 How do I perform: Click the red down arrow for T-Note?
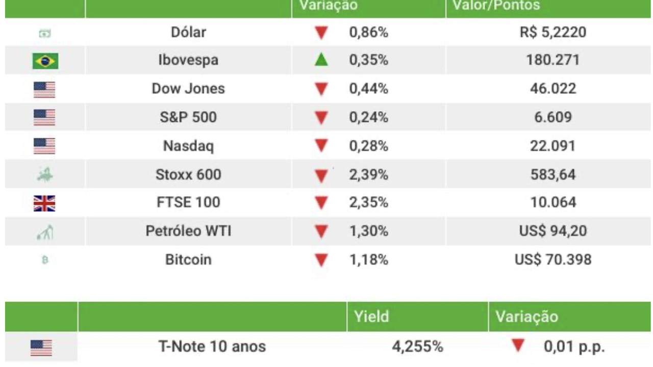(518, 347)
